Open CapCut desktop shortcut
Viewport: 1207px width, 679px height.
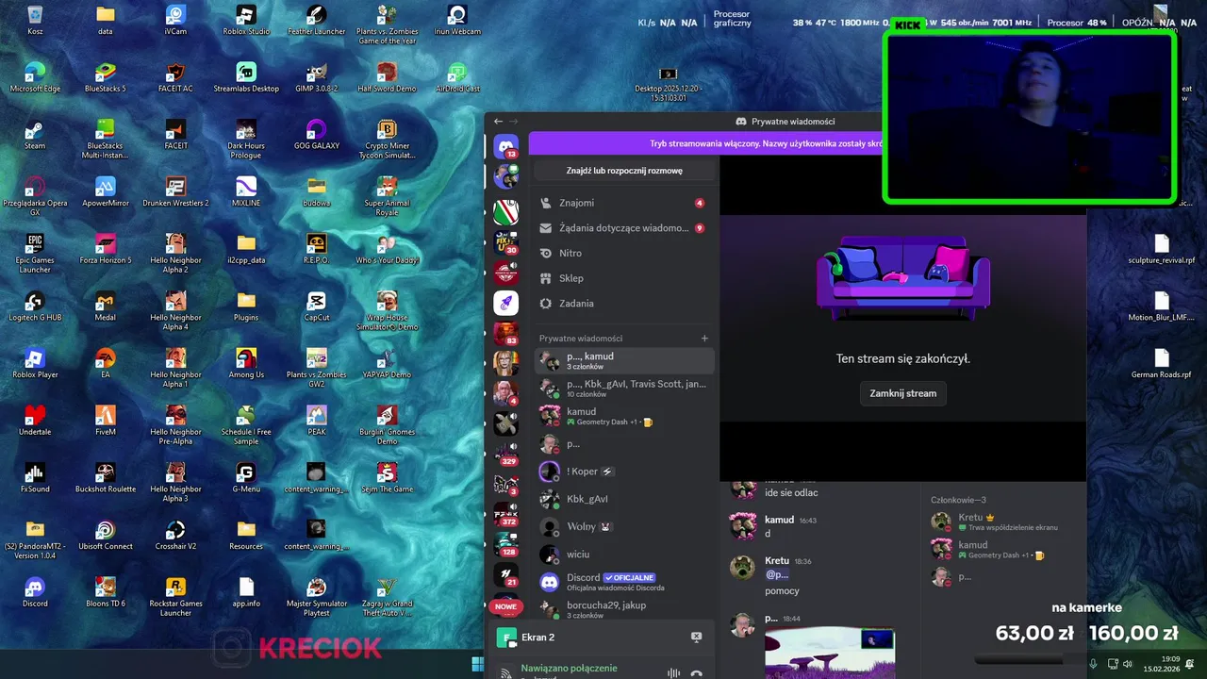coord(316,306)
